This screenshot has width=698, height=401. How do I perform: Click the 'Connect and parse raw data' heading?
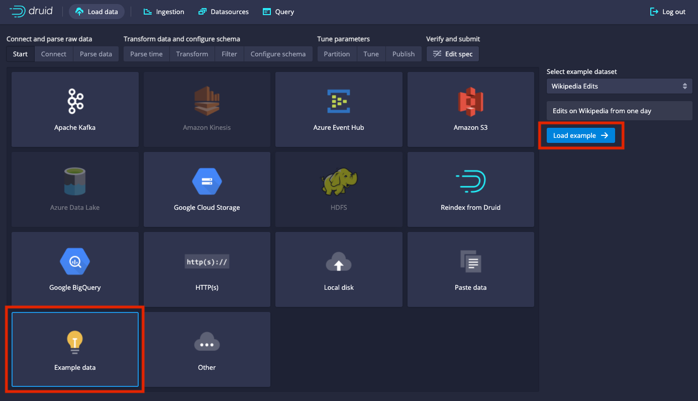point(49,39)
